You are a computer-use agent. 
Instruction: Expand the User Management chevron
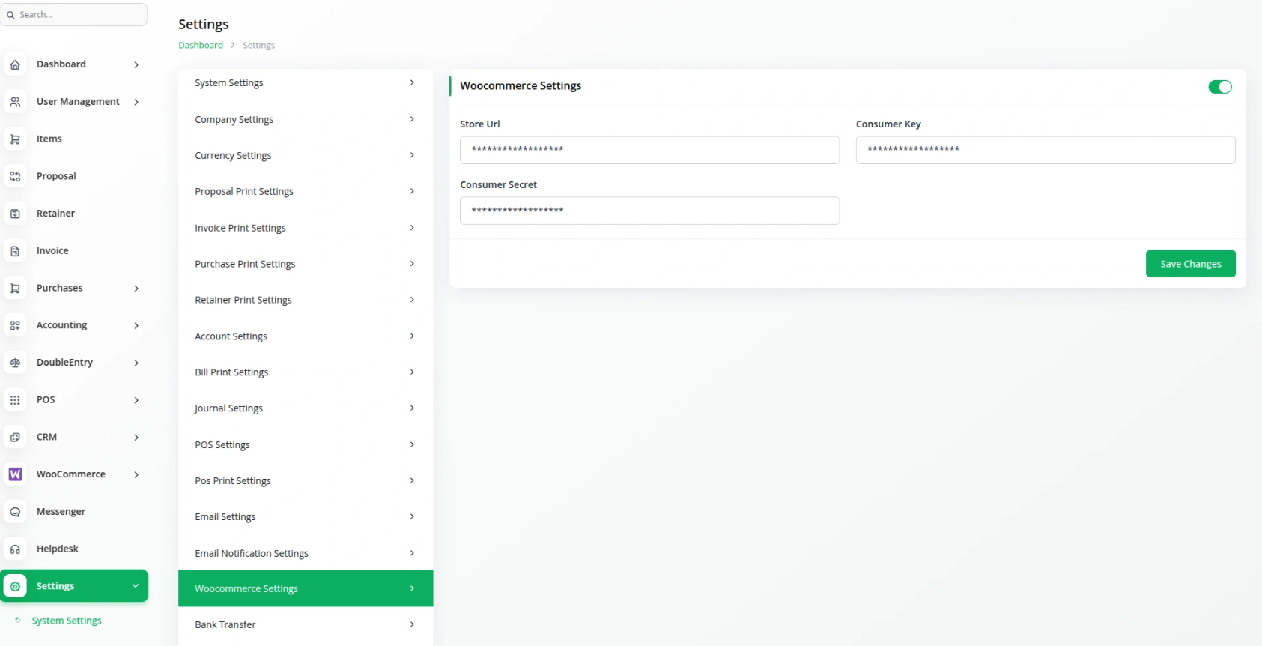click(136, 102)
